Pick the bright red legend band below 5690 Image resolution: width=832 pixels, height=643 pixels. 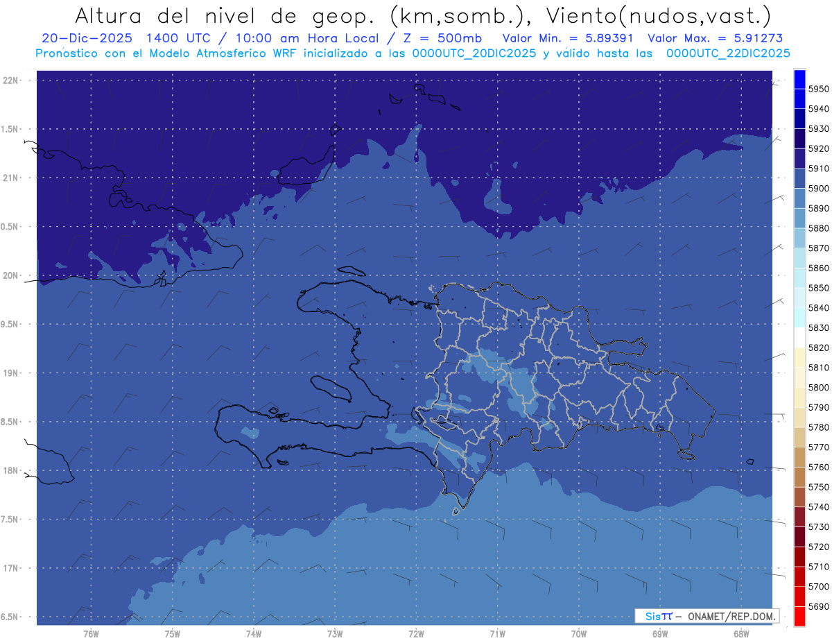799,616
